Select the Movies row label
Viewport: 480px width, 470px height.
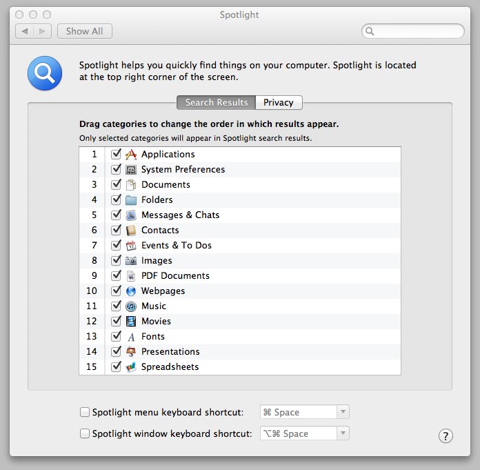[156, 321]
